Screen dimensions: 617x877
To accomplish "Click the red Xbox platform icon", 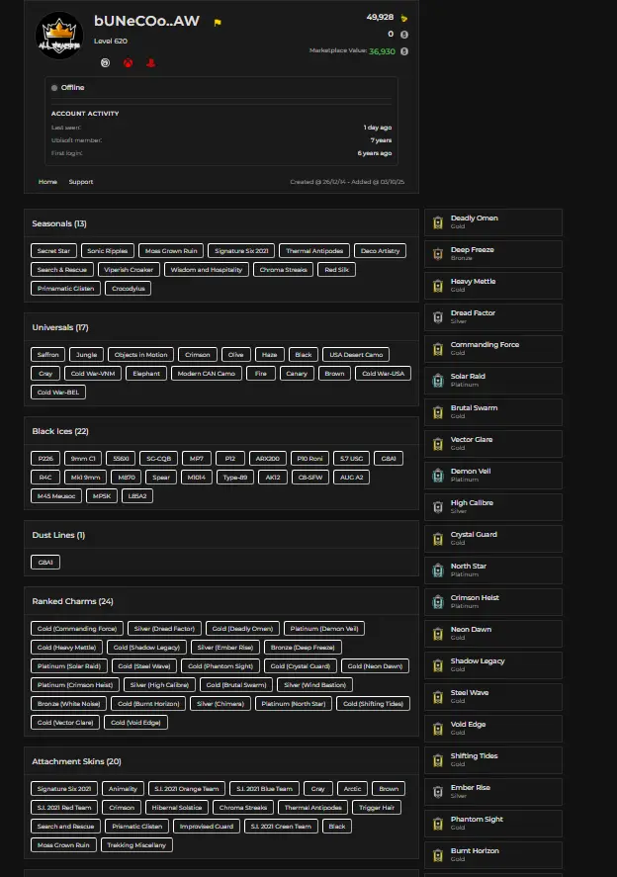I will point(128,62).
